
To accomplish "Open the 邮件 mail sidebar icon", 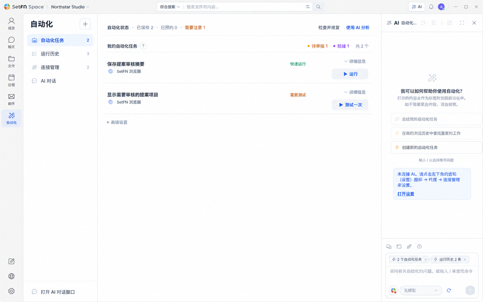I will (11, 99).
